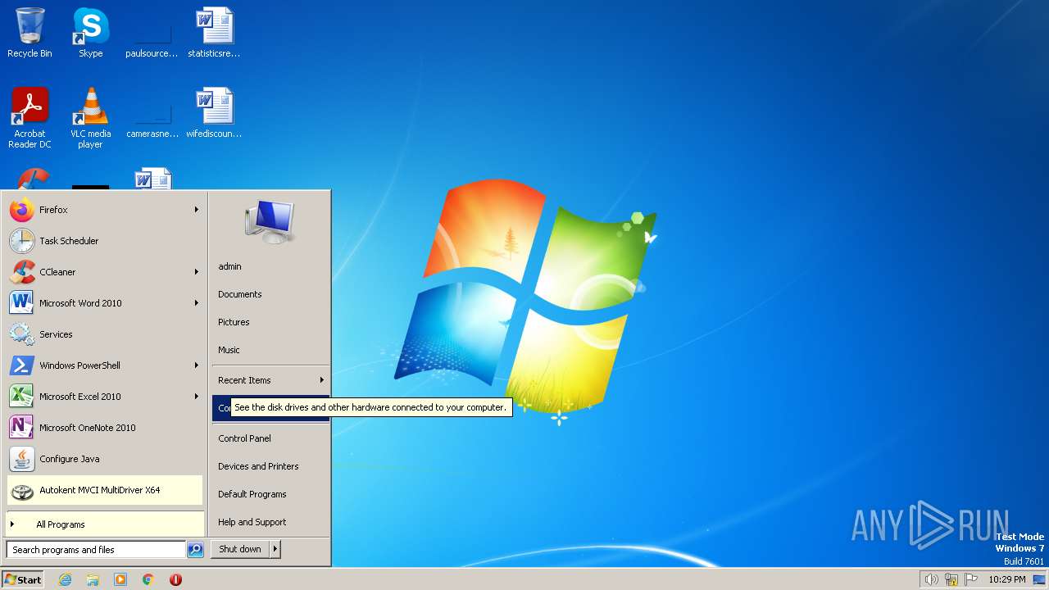Open Google Chrome from the taskbar

pos(148,579)
